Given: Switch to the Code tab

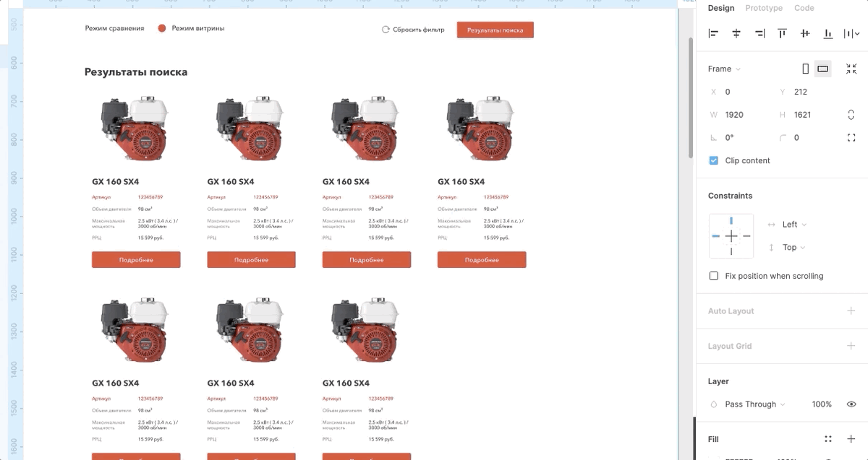Looking at the screenshot, I should [804, 8].
